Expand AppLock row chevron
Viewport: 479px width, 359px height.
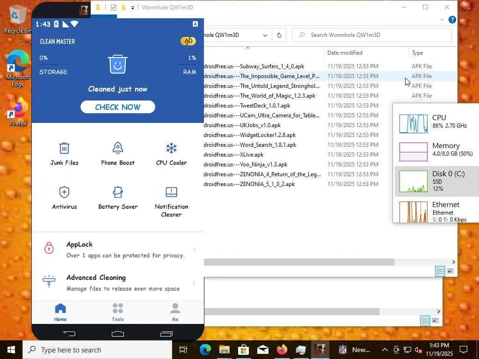[194, 250]
